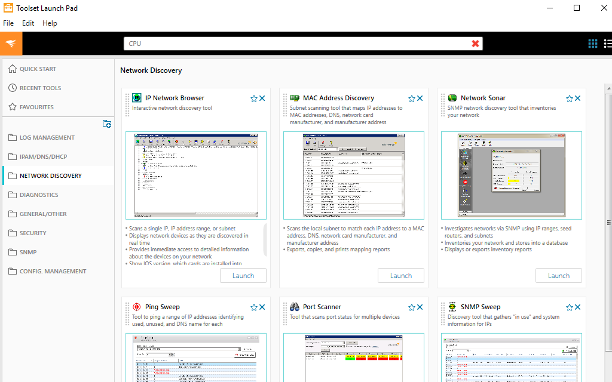612x382 pixels.
Task: Open the Help menu
Action: (x=50, y=23)
